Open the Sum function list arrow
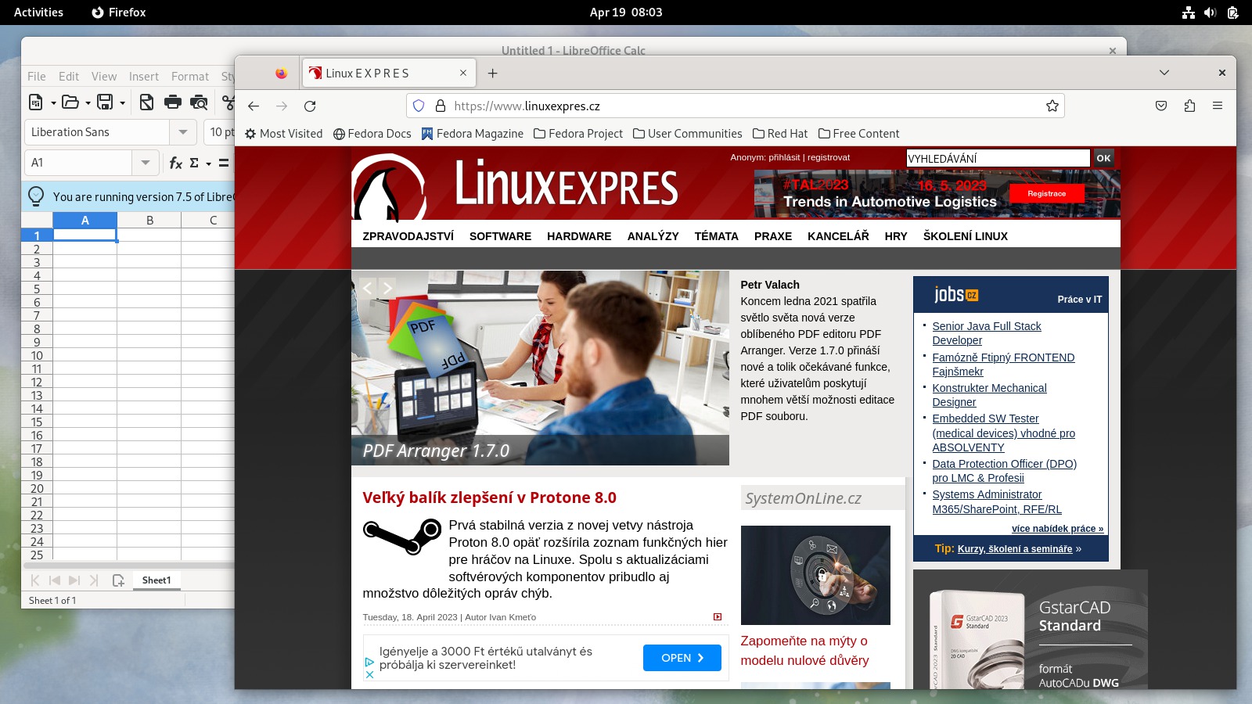1252x704 pixels. [x=208, y=163]
